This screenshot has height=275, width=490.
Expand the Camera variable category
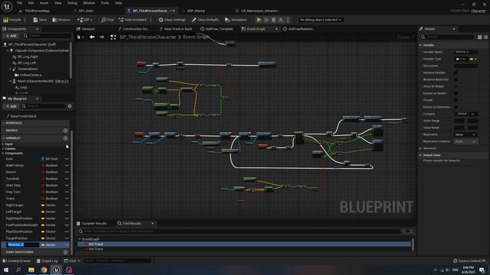[3, 149]
